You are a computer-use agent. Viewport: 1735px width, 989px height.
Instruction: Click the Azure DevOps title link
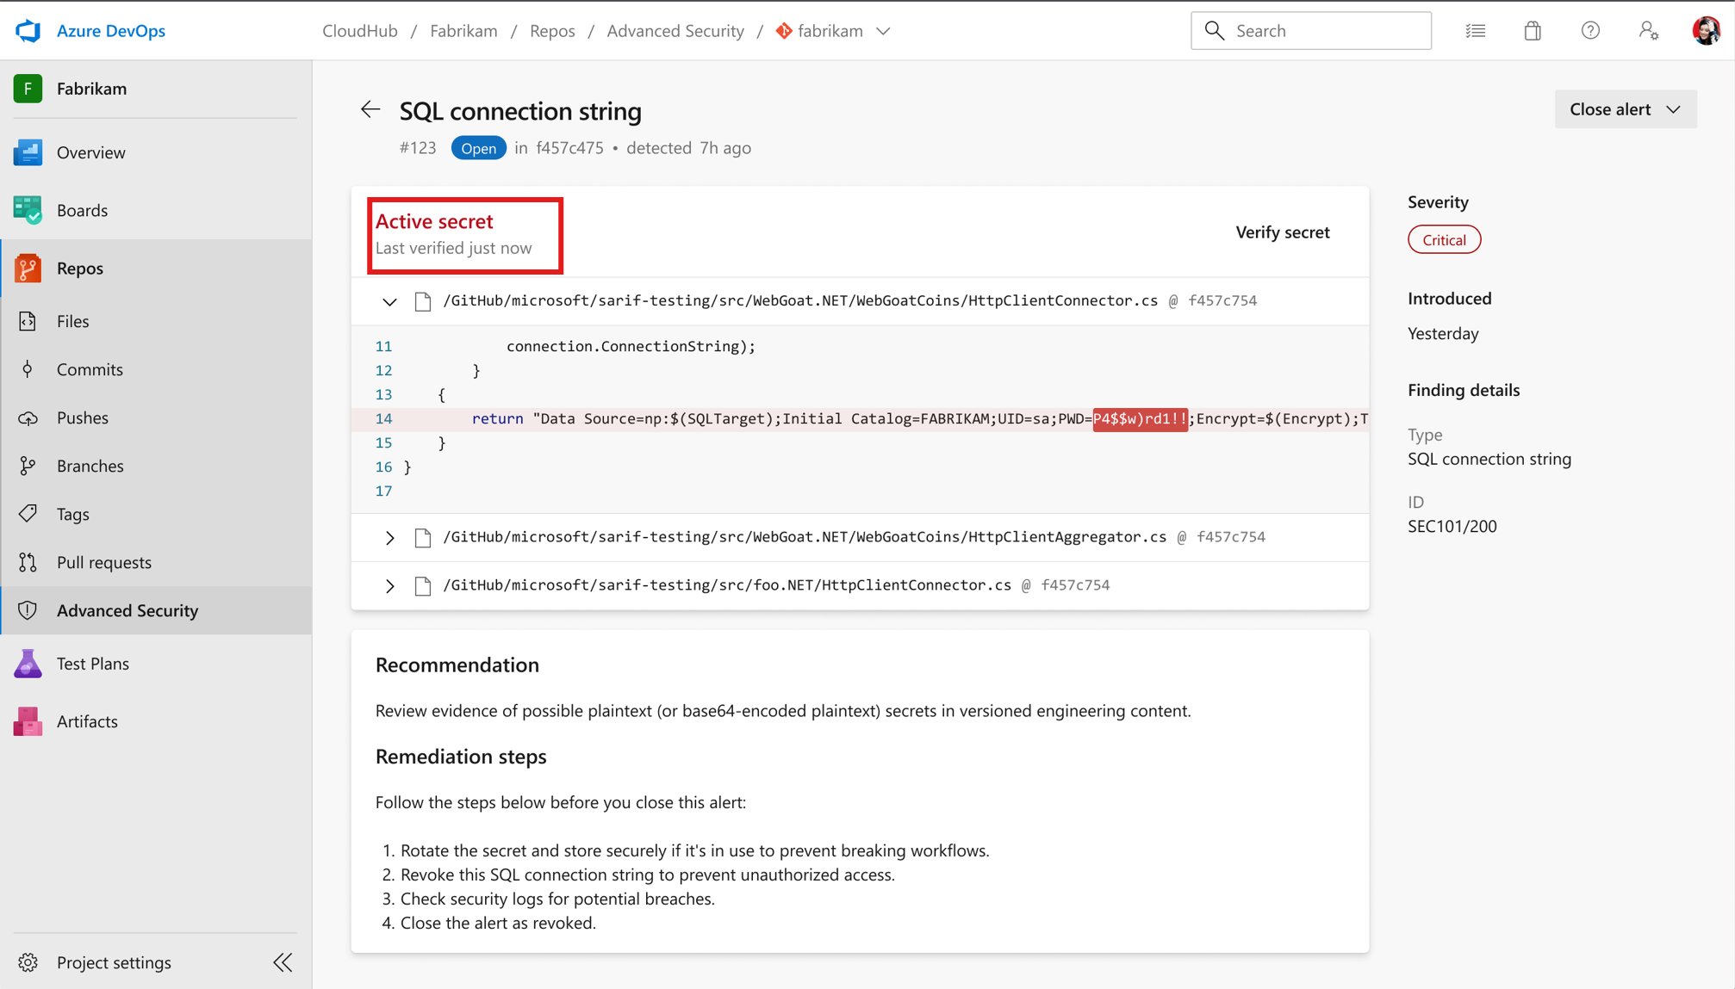[111, 31]
